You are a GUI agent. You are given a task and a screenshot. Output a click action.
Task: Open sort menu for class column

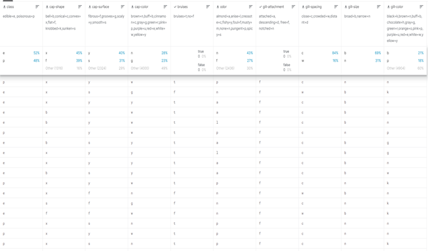click(x=37, y=7)
